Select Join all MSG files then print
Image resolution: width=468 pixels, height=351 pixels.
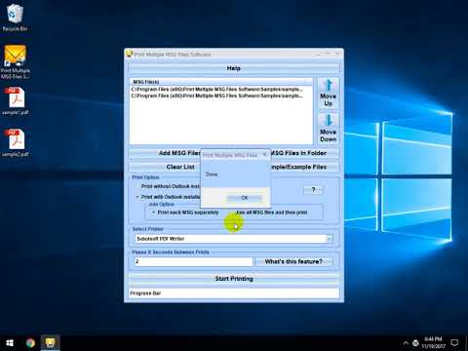coord(269,213)
